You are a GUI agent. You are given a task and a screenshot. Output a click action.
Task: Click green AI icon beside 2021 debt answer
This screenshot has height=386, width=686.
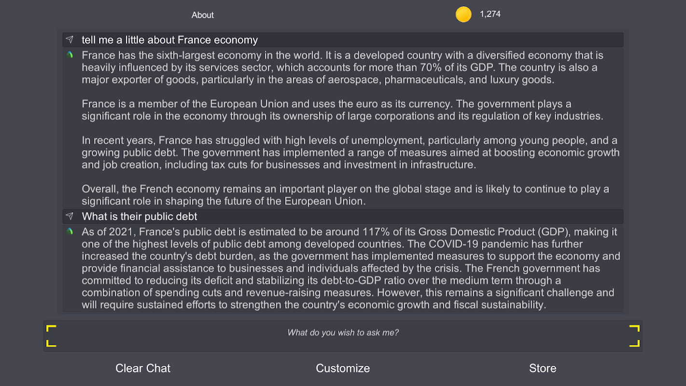[70, 232]
